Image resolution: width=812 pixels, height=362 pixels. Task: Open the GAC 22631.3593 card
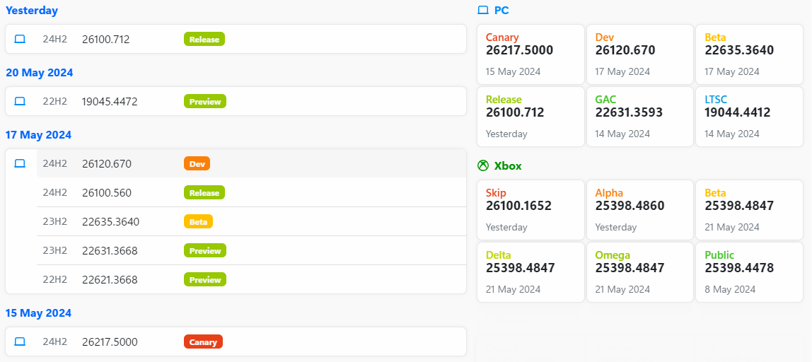[x=640, y=117]
